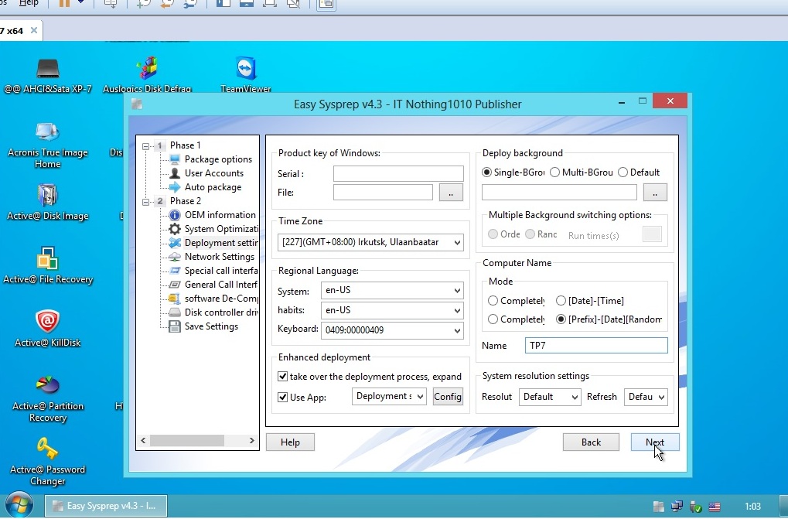This screenshot has height=519, width=788.
Task: Select the Single-BGroup radio button
Action: [x=486, y=172]
